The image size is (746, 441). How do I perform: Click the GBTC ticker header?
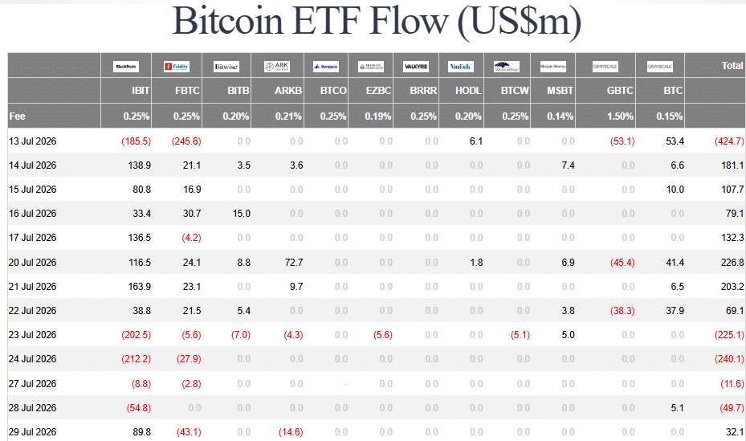coord(620,91)
